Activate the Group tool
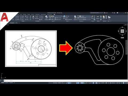Image resolution: width=128 pixels, height=96 pixels. tap(92, 17)
